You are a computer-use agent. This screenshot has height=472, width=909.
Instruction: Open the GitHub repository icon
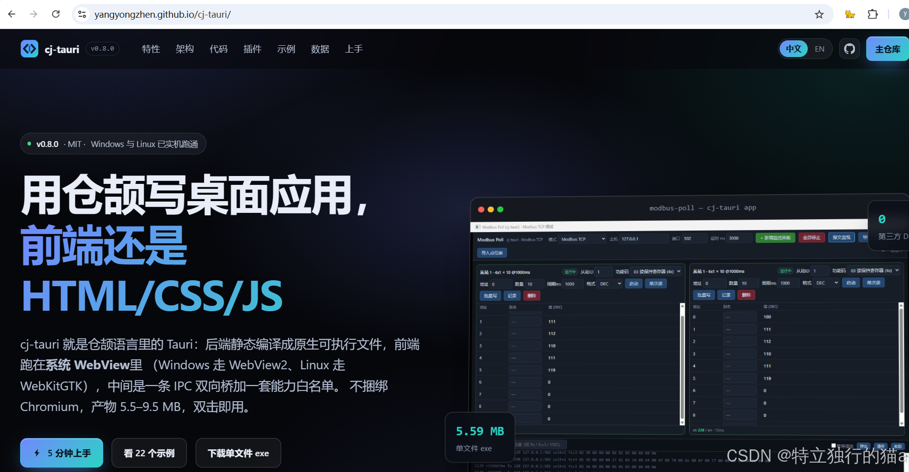coord(850,49)
